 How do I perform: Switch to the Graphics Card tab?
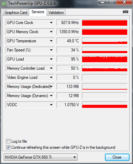coord(16,13)
